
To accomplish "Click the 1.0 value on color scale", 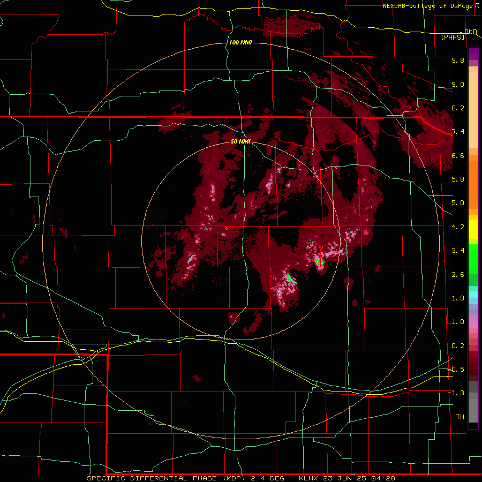I will click(x=458, y=322).
